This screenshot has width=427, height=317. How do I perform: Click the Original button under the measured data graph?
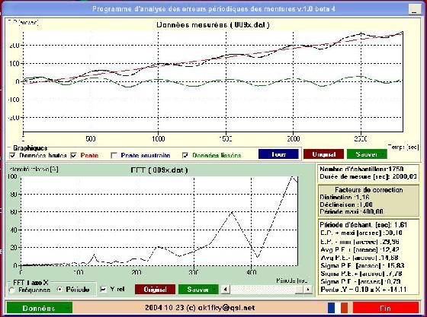click(x=323, y=154)
